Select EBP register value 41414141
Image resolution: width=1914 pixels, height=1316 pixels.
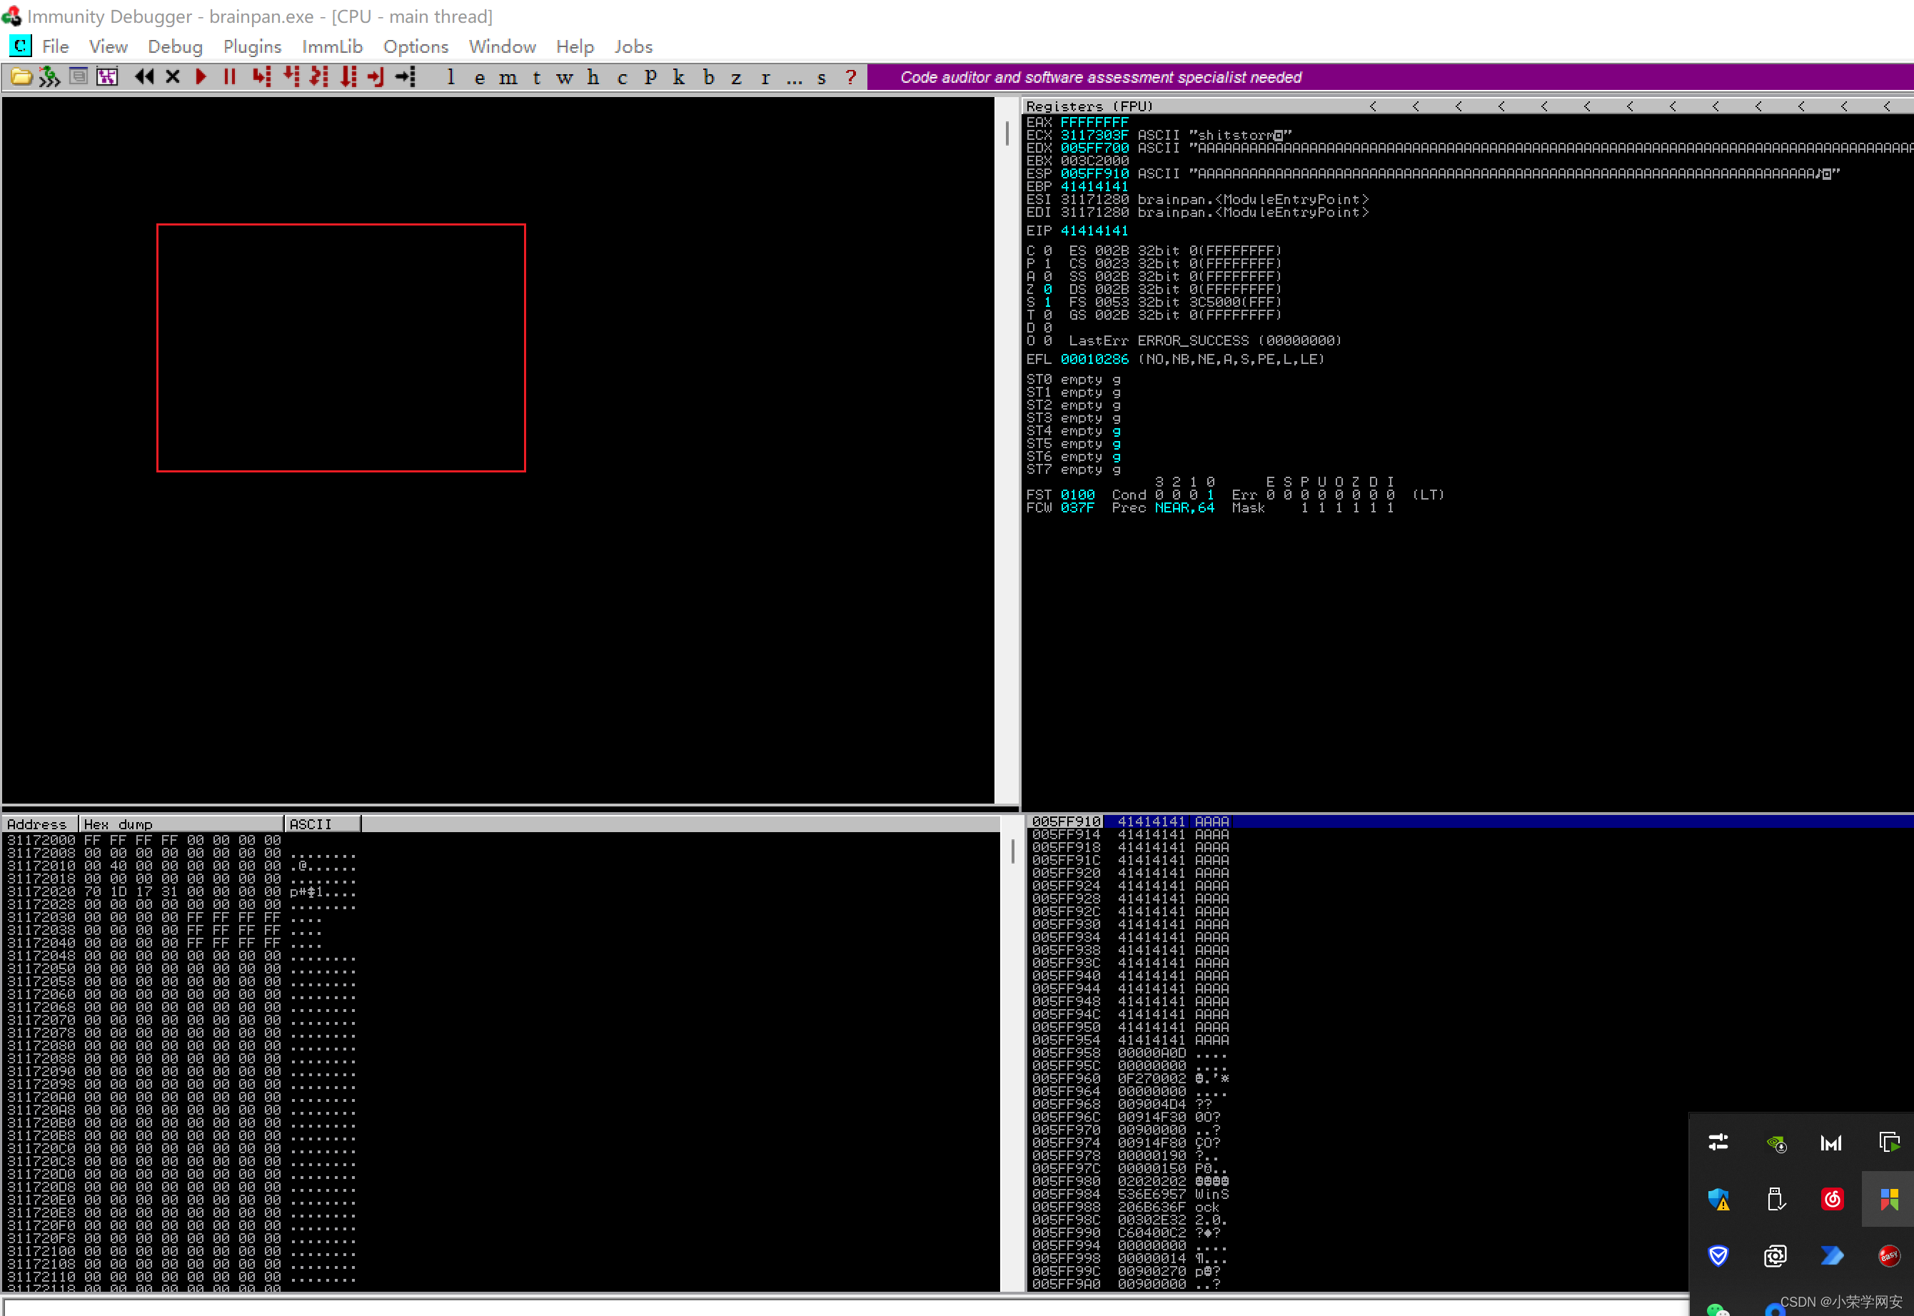[x=1094, y=186]
